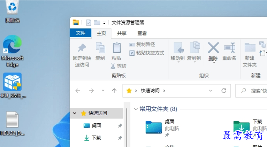Select 桌面 in navigation pane

[x=96, y=125]
